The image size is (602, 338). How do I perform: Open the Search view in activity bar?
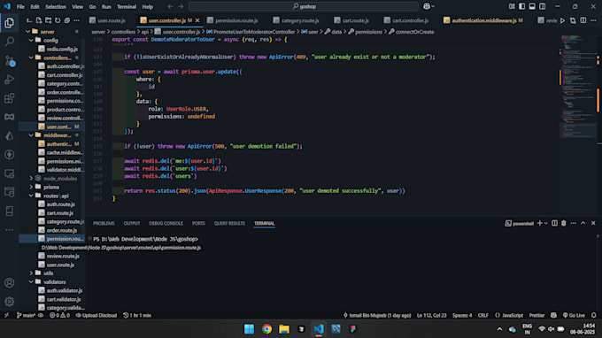point(9,42)
